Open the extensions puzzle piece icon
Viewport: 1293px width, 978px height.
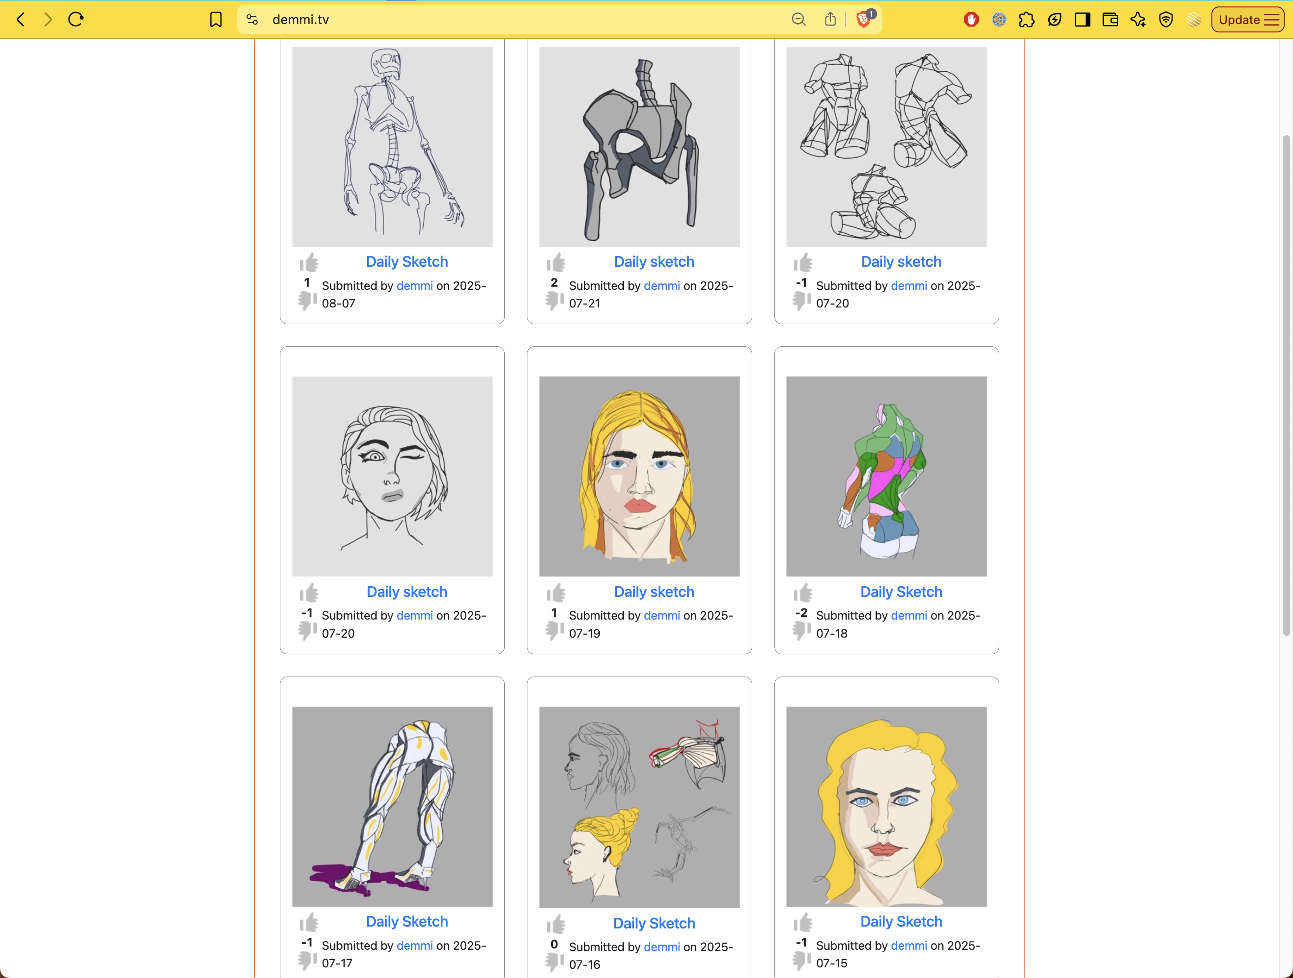click(1027, 20)
